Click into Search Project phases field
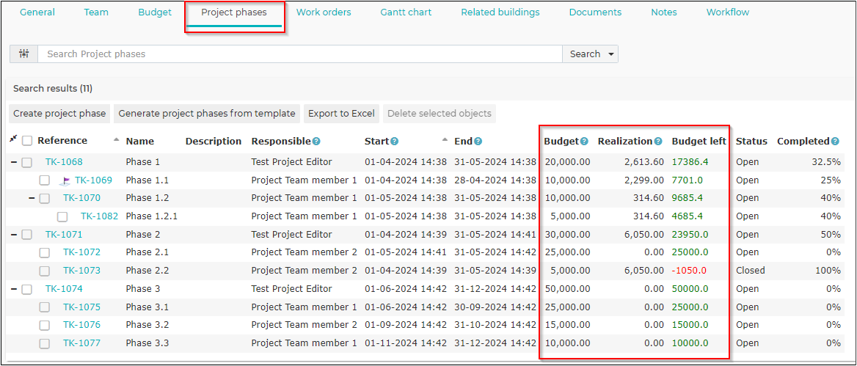The image size is (857, 366). pyautogui.click(x=299, y=54)
